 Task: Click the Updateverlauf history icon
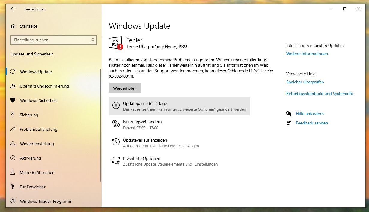pos(116,142)
